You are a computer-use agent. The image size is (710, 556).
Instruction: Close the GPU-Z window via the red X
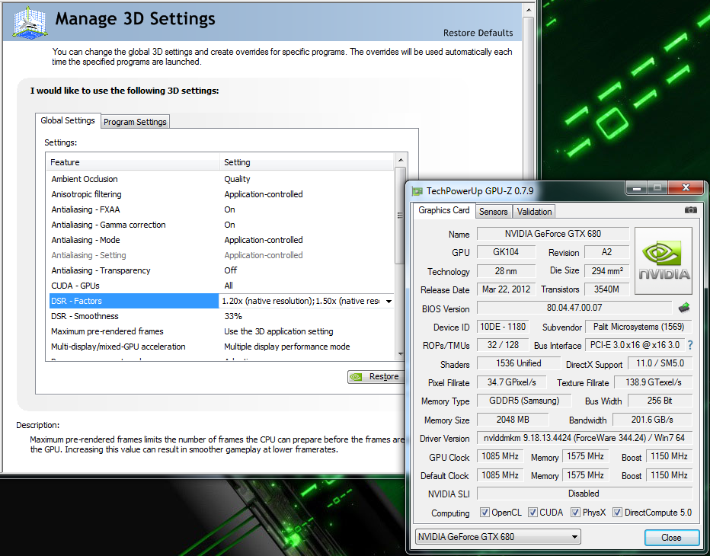click(685, 187)
